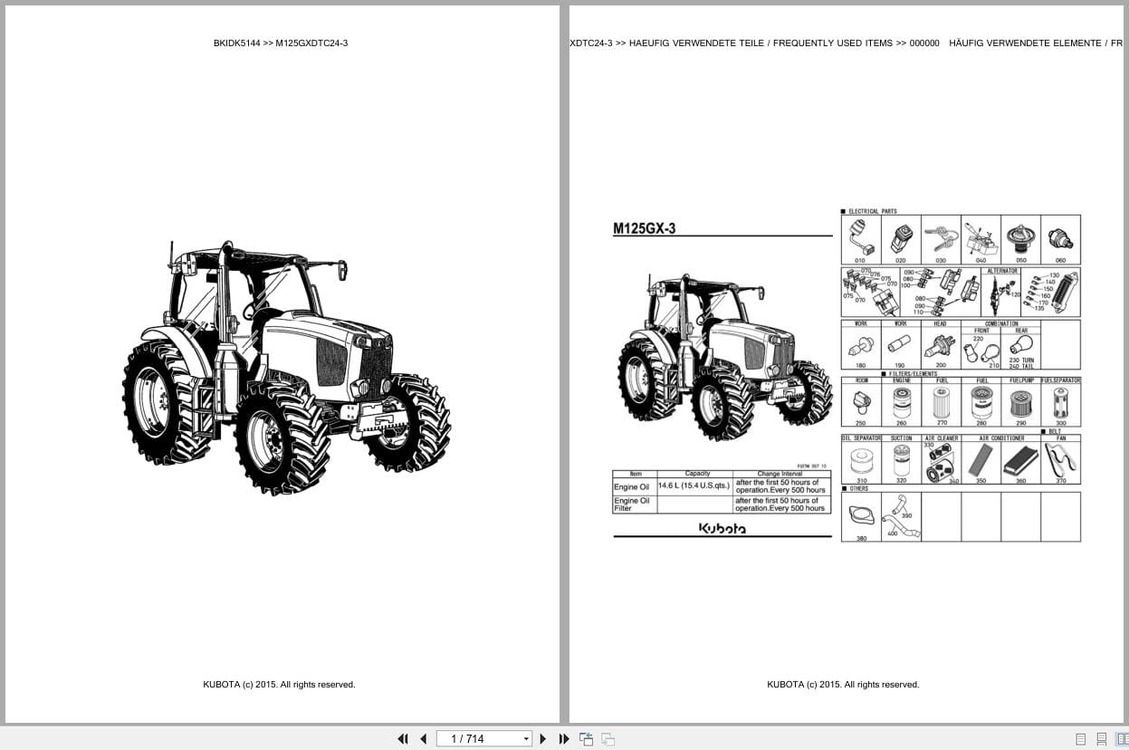Open the page number dropdown arrow
Viewport: 1129px width, 750px height.
point(526,739)
